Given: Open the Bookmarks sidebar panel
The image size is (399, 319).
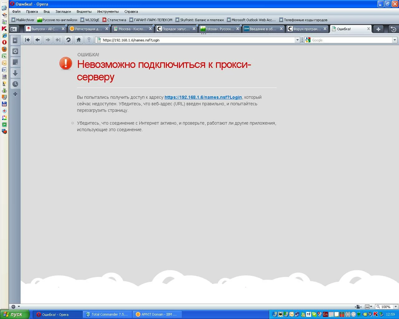Looking at the screenshot, I should click(x=15, y=40).
